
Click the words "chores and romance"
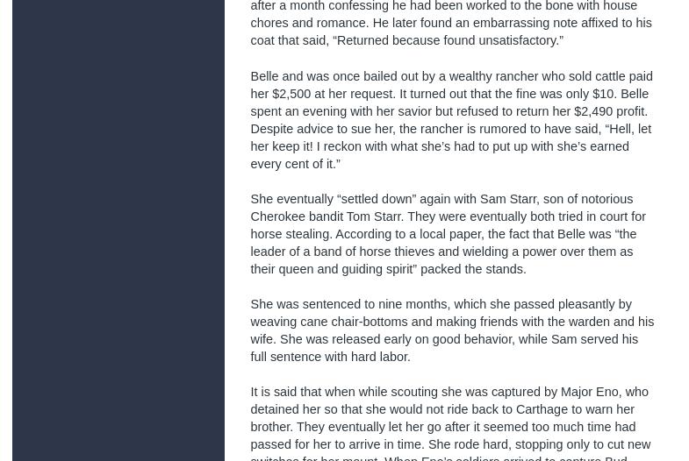click(x=307, y=24)
